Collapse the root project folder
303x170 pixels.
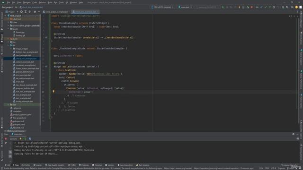click(x=6, y=16)
